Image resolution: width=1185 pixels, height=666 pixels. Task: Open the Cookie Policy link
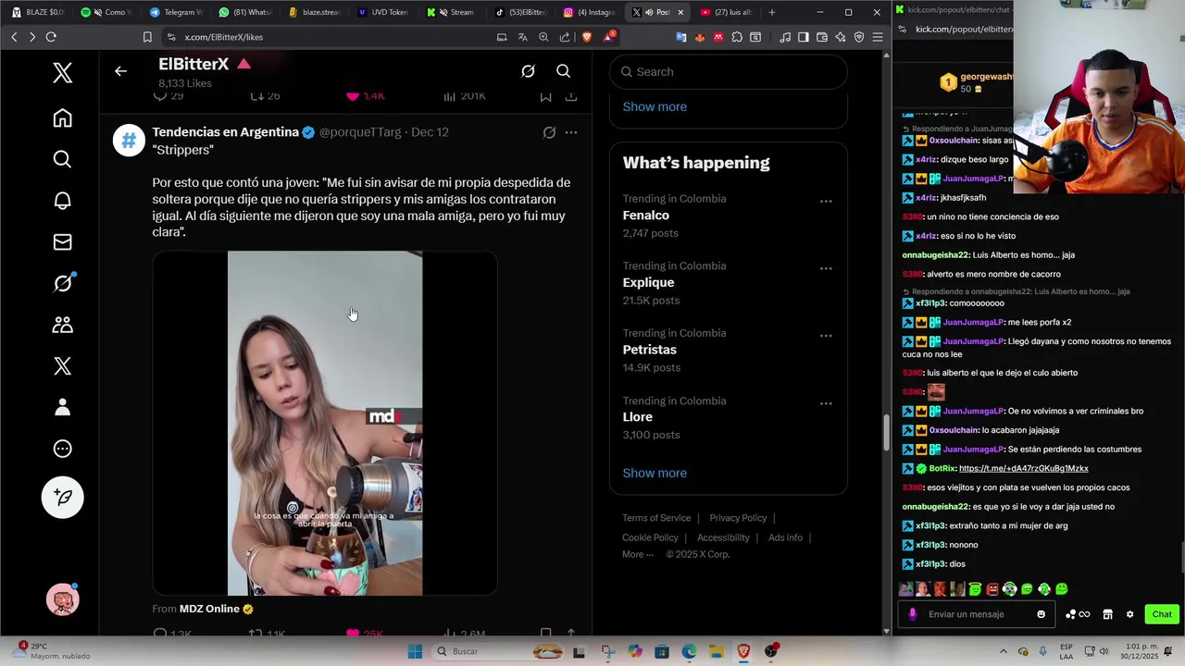point(650,537)
